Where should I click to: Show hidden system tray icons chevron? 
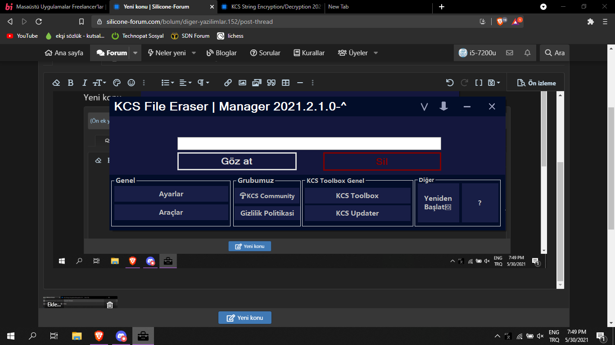coord(497,336)
